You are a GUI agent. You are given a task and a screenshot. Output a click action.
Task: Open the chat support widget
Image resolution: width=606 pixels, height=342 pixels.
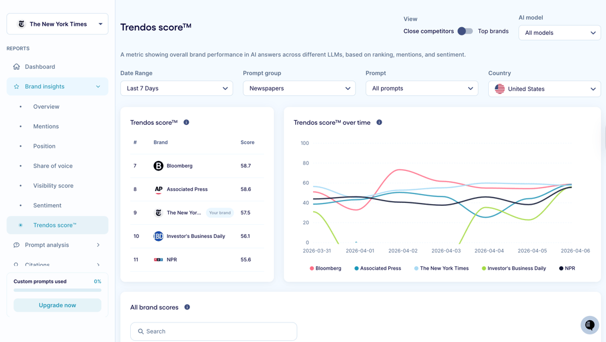(590, 325)
